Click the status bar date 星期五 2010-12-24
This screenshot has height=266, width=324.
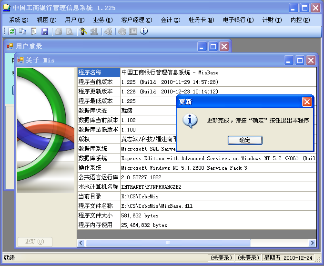[x=288, y=258]
